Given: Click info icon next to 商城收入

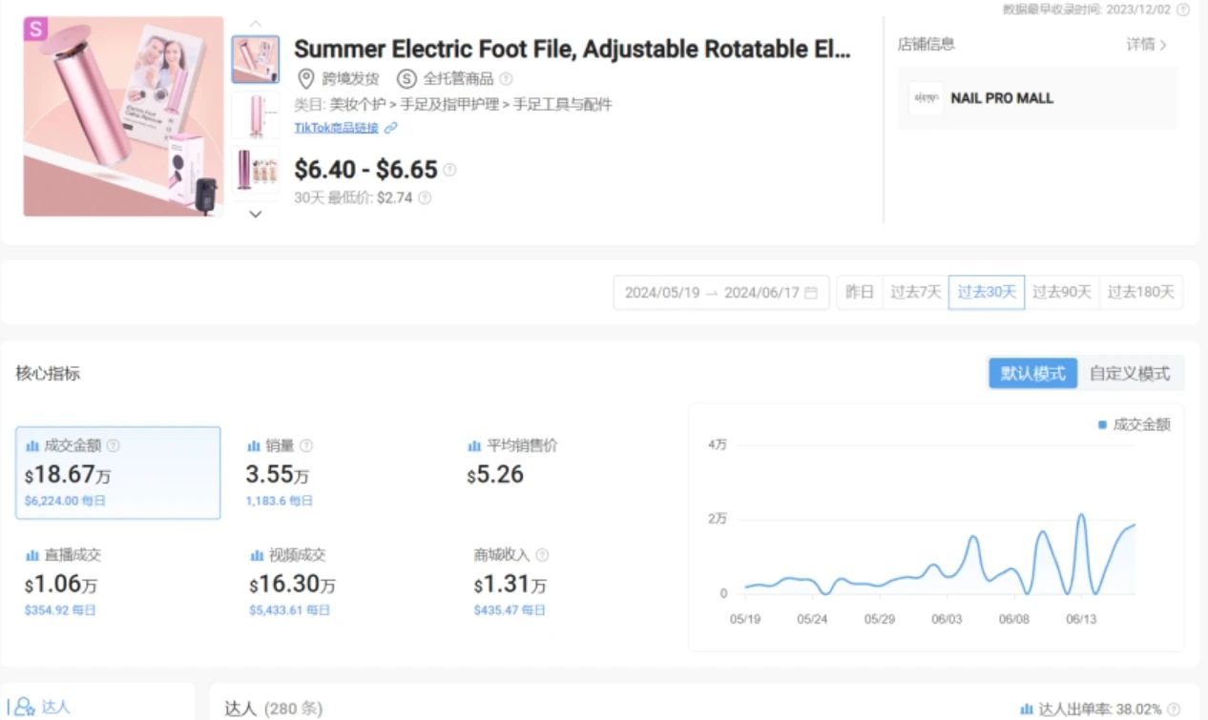Looking at the screenshot, I should point(542,555).
